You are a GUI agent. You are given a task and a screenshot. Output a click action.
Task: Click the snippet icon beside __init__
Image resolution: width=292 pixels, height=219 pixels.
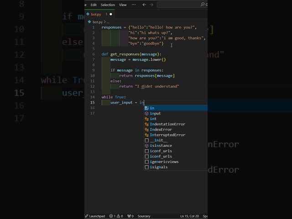[146, 140]
